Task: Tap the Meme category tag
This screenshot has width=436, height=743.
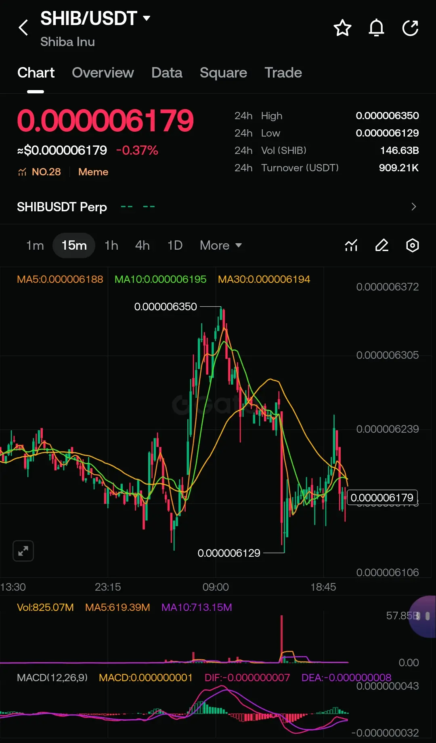Action: coord(93,172)
